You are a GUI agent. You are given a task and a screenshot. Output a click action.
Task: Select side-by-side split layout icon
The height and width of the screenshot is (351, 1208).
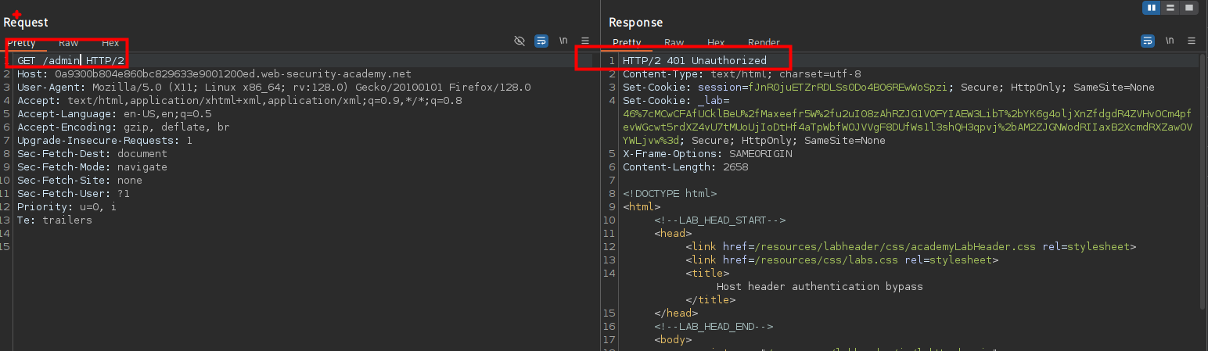(1151, 8)
